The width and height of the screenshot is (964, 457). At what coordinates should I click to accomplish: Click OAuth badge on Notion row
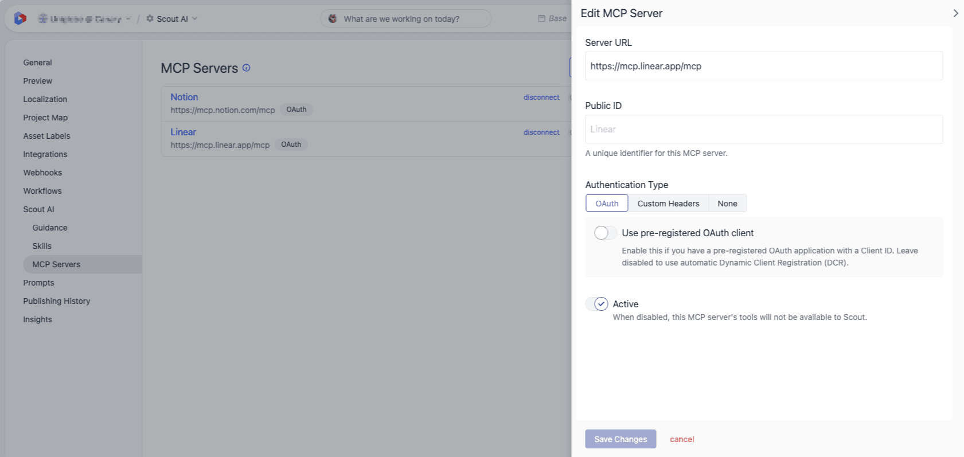tap(296, 110)
